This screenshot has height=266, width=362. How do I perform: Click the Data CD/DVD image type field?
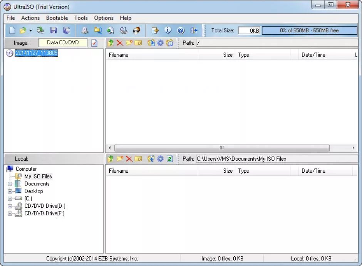[63, 42]
